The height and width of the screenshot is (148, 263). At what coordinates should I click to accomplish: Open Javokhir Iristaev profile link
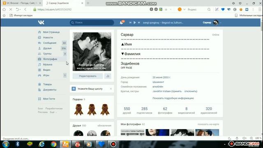161,91
